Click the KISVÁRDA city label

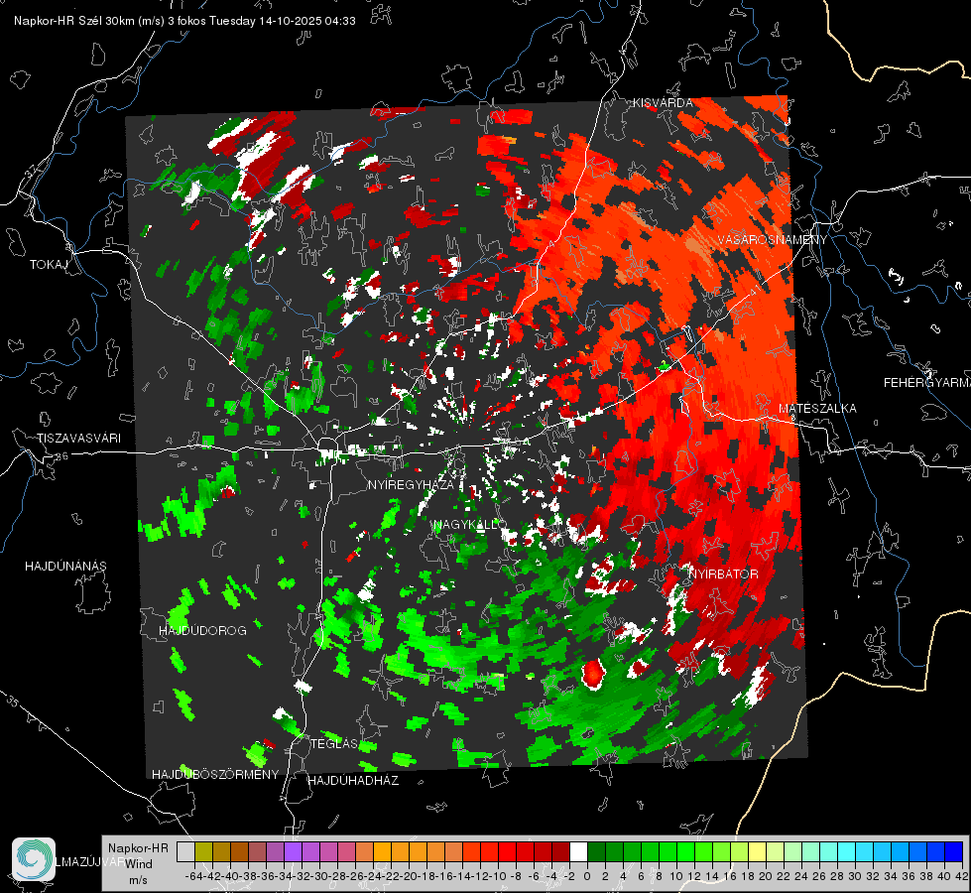coord(663,103)
